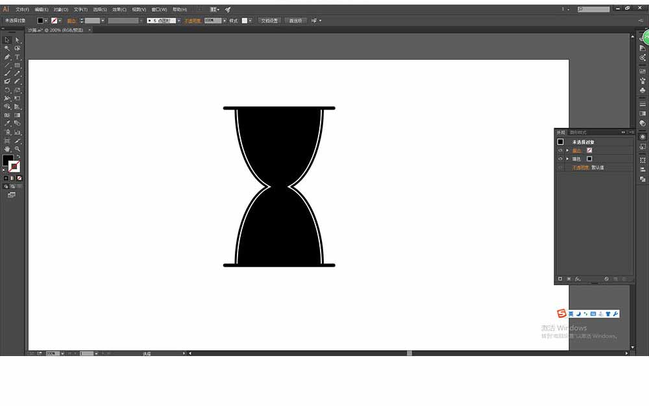The width and height of the screenshot is (649, 406).
Task: Add new stroke in Appearance panel footer
Action: click(560, 279)
